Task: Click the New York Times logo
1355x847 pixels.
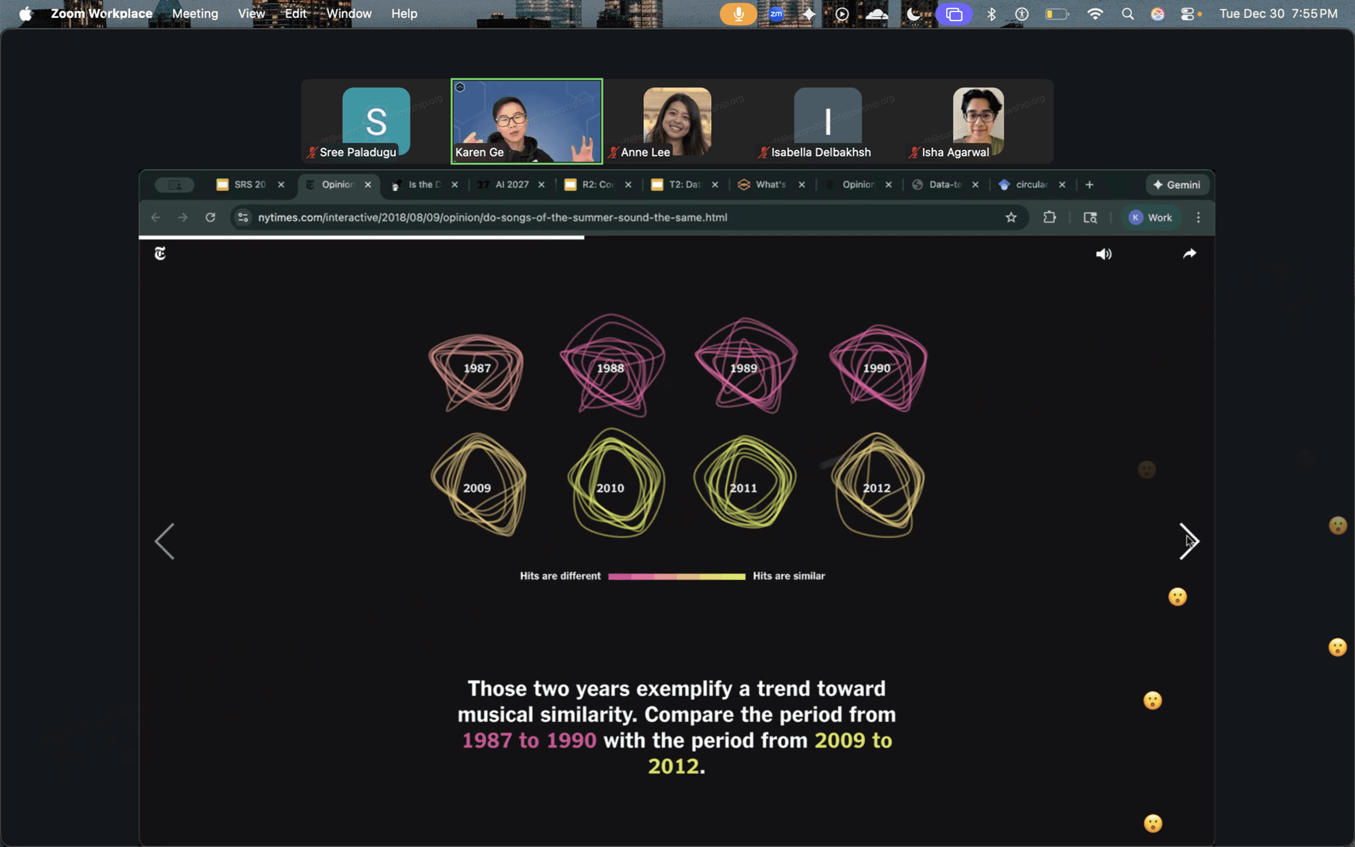Action: [160, 254]
